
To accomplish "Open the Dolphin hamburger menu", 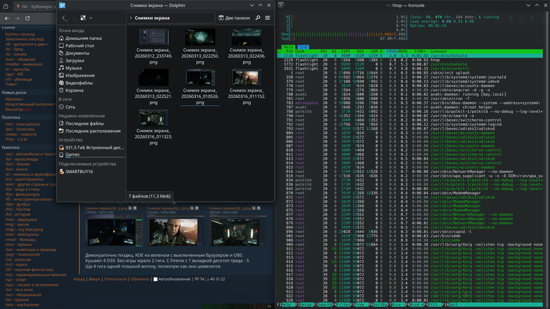I will (x=268, y=18).
